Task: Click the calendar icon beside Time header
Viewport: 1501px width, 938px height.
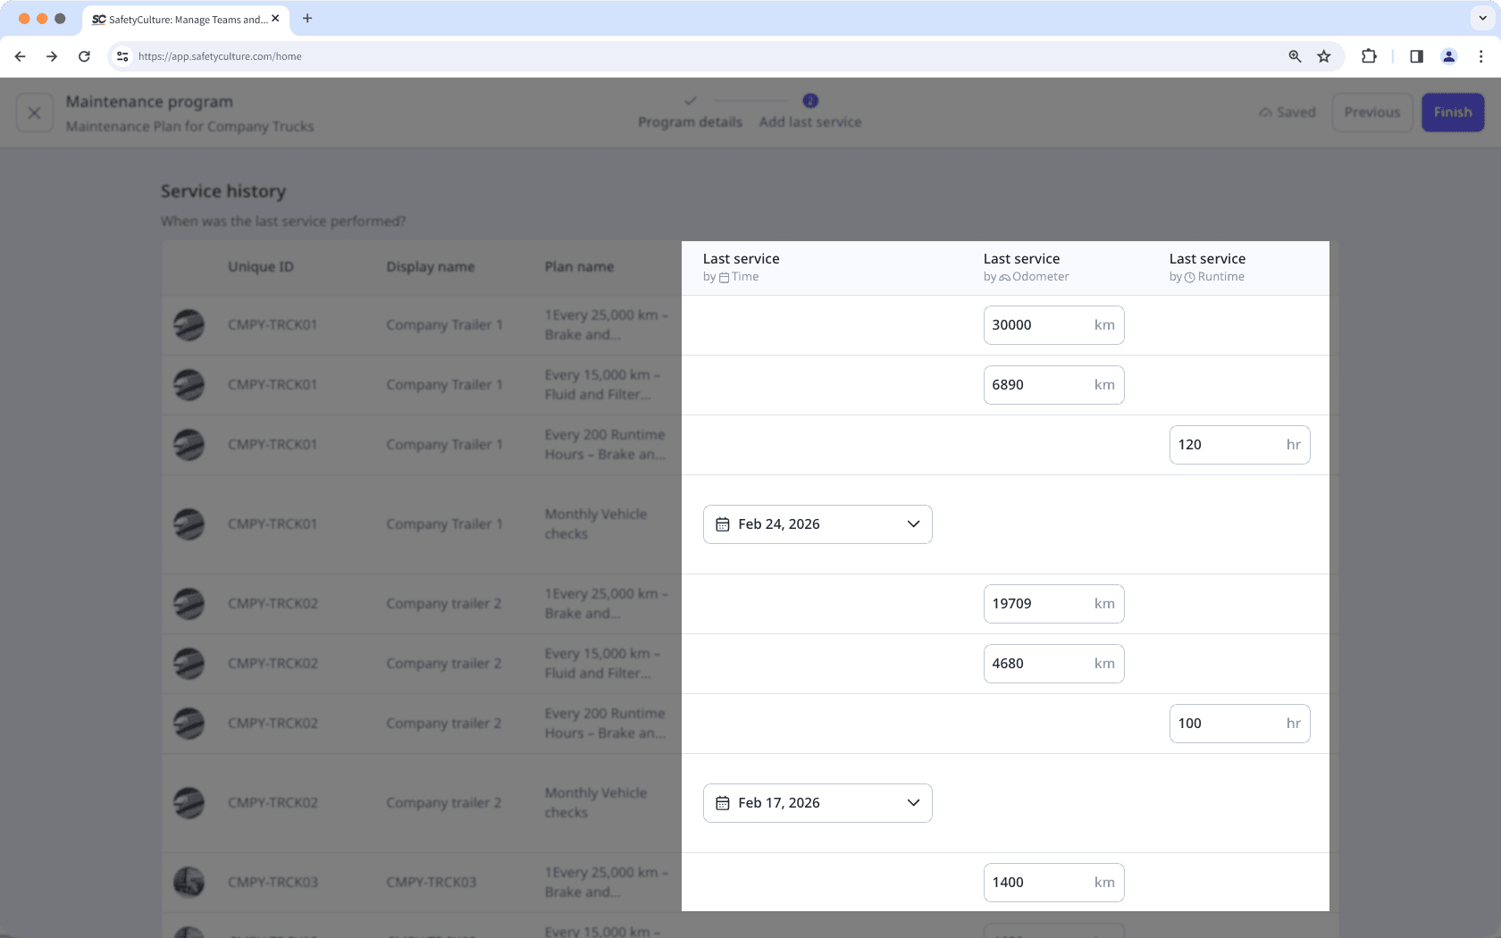Action: [x=724, y=277]
